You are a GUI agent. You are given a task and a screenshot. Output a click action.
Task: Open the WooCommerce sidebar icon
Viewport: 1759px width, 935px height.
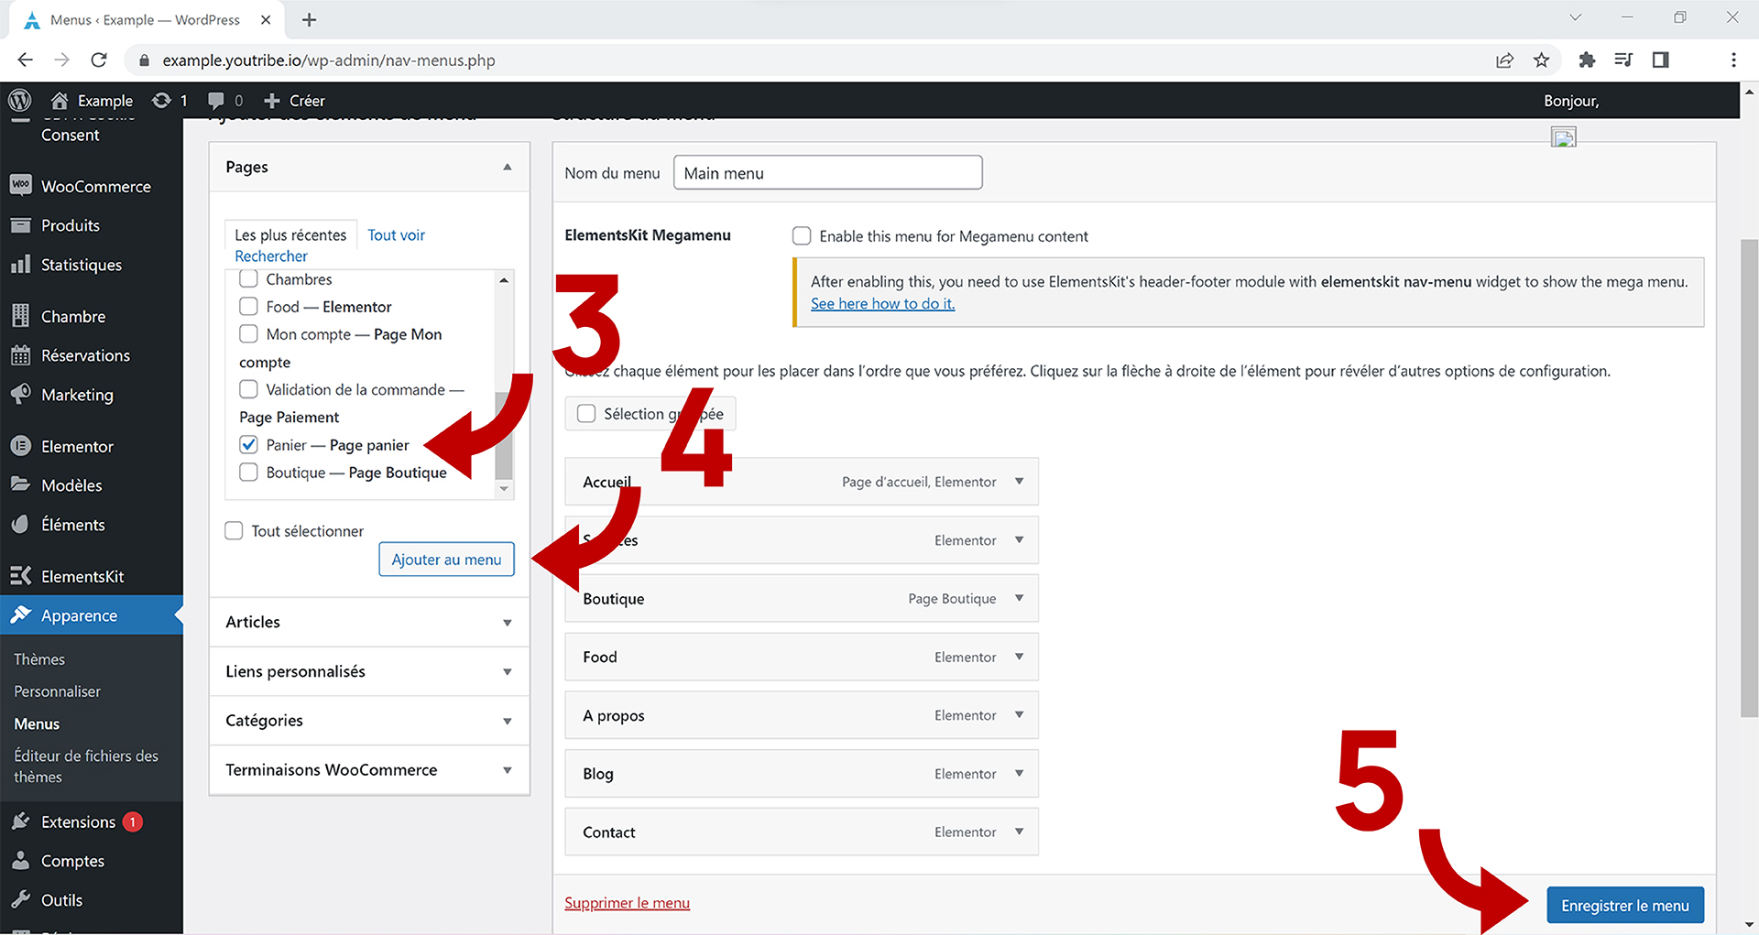point(21,186)
